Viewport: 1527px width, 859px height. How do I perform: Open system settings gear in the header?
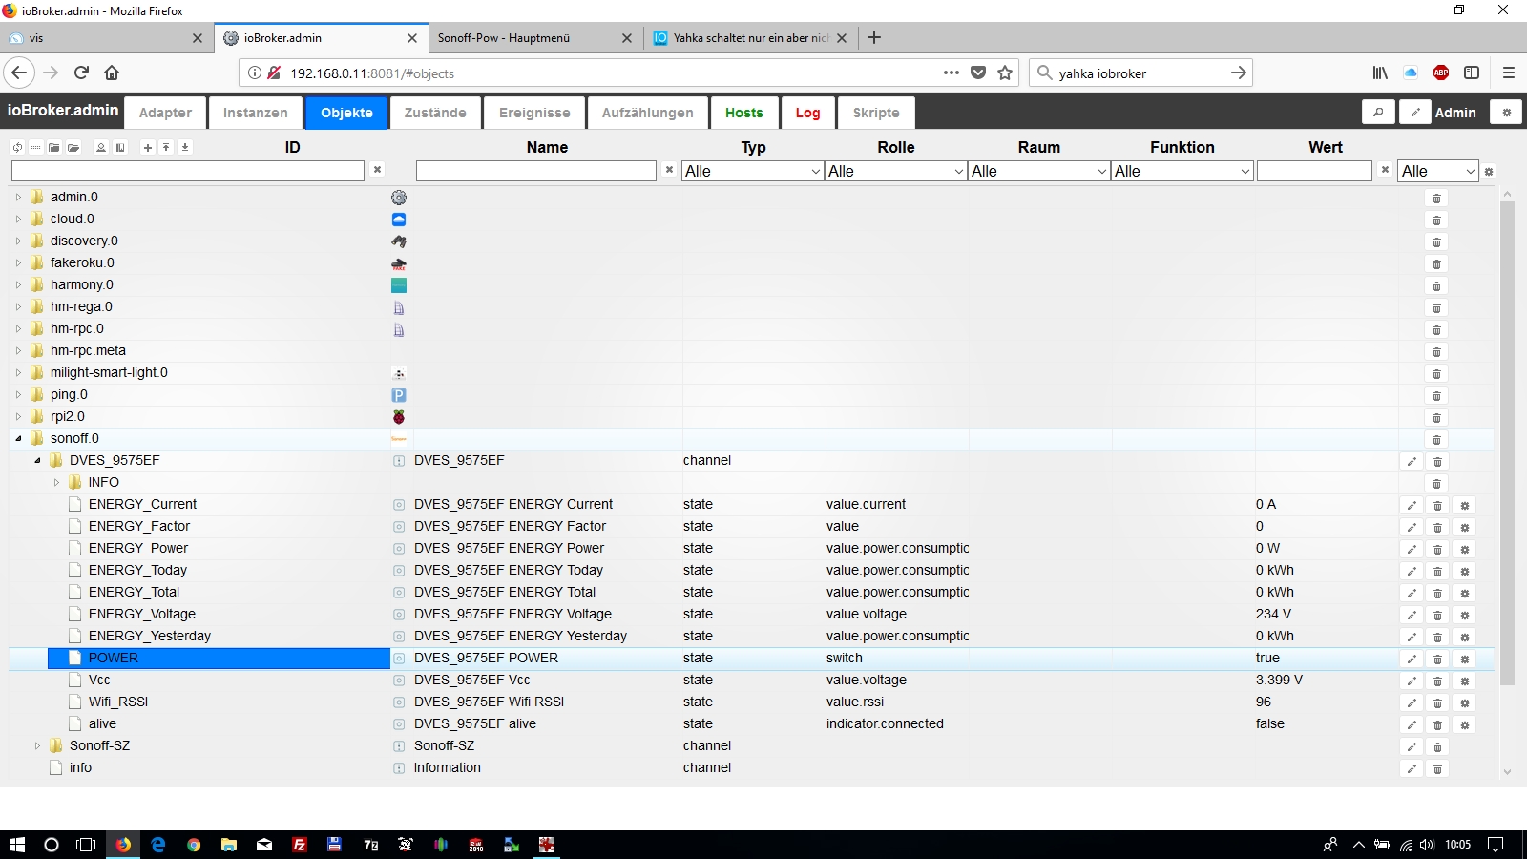[x=1507, y=113]
